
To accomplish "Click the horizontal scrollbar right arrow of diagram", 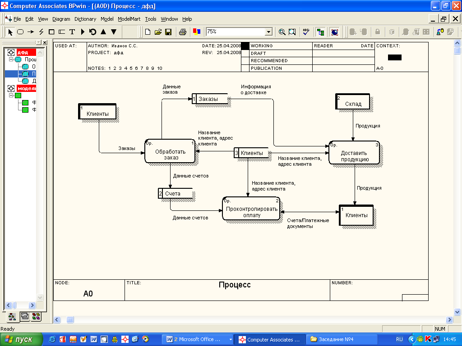I will (449, 319).
